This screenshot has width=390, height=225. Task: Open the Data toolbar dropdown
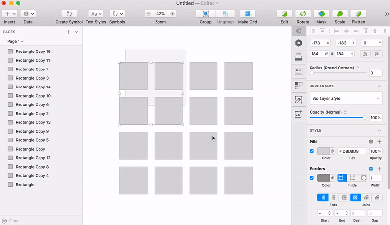click(x=28, y=14)
